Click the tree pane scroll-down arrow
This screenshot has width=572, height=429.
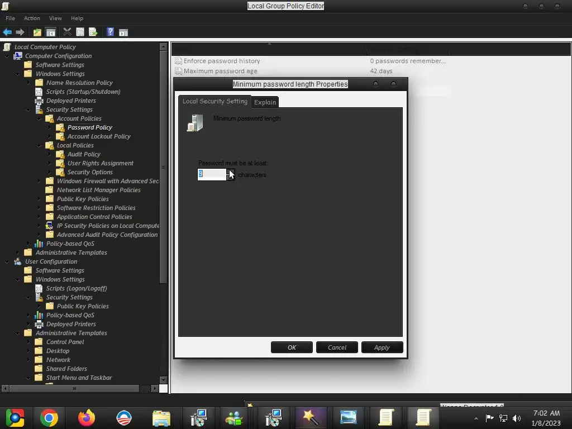coord(164,380)
